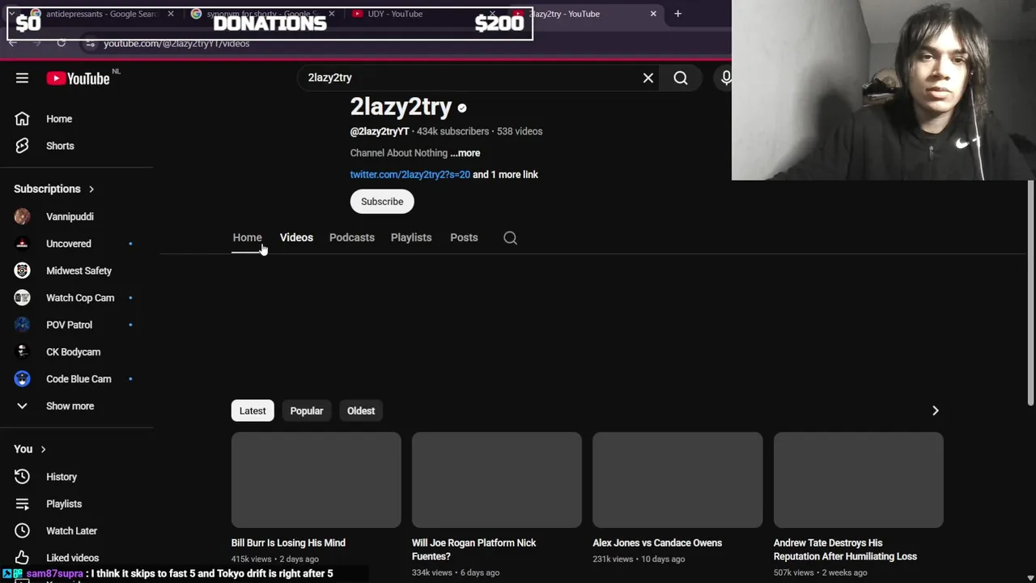Viewport: 1036px width, 583px height.
Task: Switch to the Posts tab
Action: point(464,238)
